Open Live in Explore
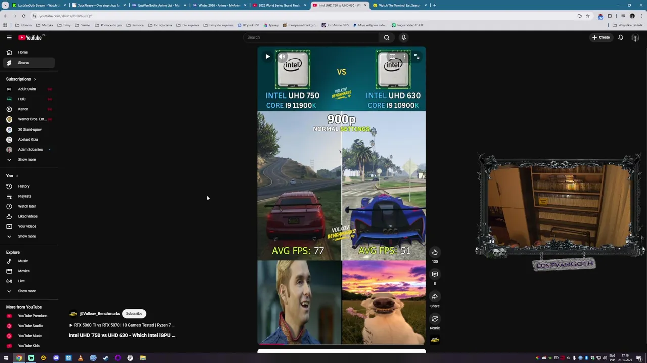Viewport: 647px width, 363px height. pos(28,281)
